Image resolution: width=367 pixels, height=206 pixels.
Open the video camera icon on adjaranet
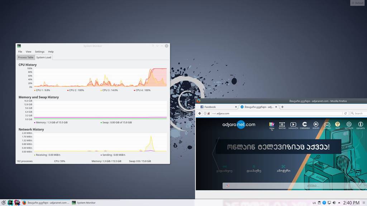[316, 126]
